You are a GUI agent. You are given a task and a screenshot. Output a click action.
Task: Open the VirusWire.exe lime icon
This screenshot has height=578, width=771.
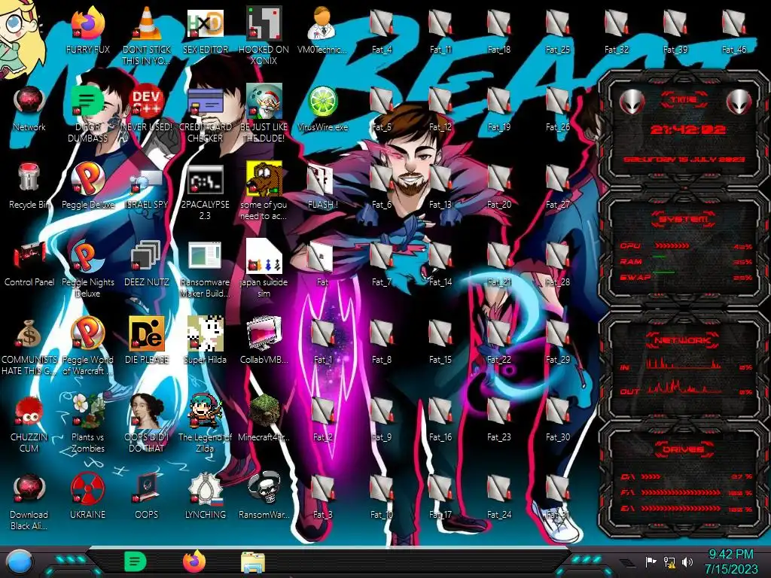pyautogui.click(x=322, y=102)
